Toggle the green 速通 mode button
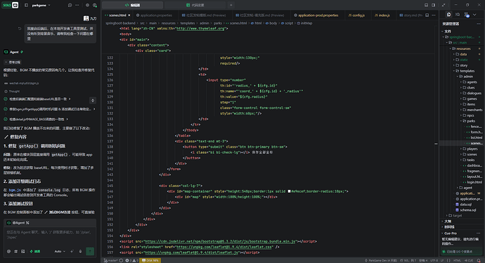Screen dimensions: 485x263 click(x=35, y=252)
